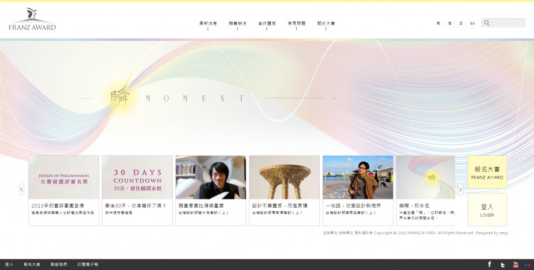Switch language to En

[x=472, y=24]
